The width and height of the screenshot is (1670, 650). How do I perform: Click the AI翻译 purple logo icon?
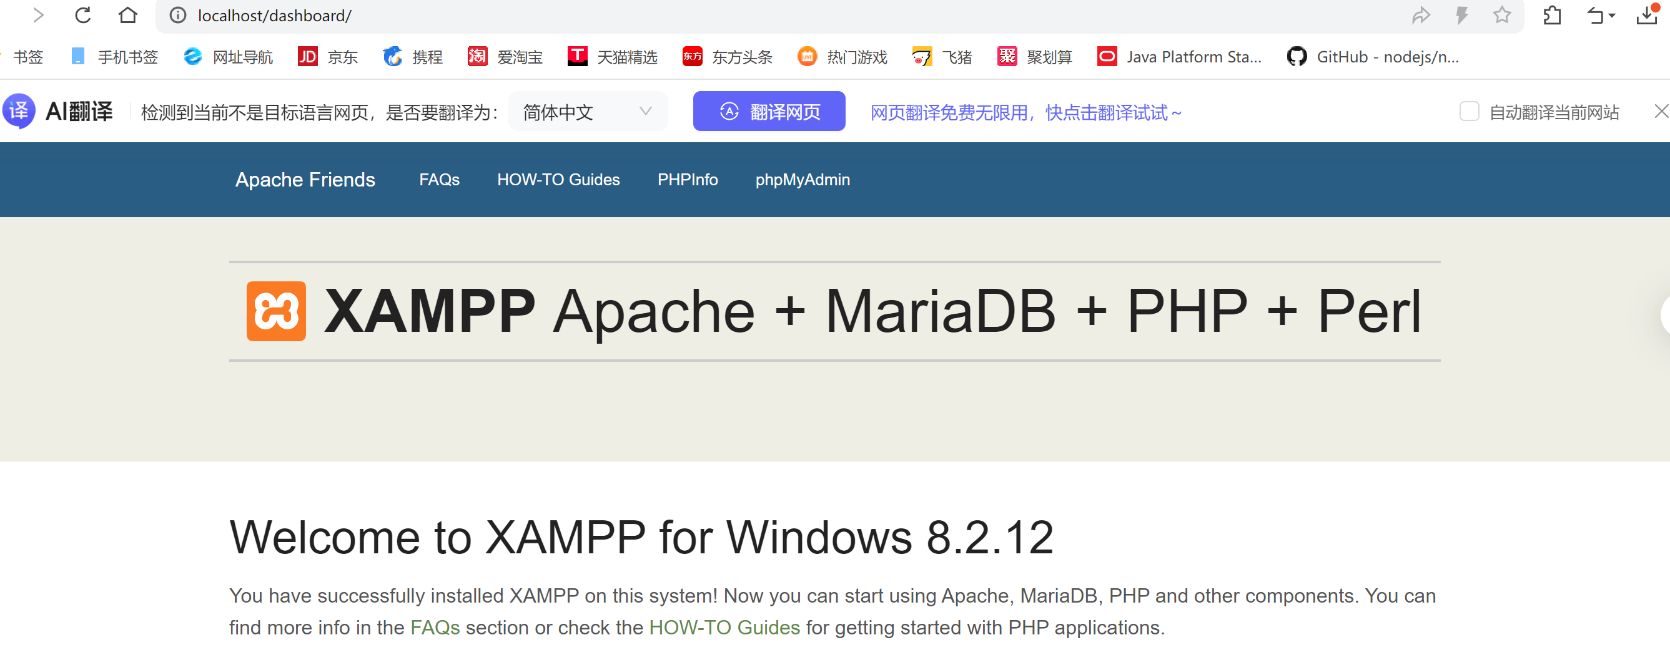tap(19, 112)
